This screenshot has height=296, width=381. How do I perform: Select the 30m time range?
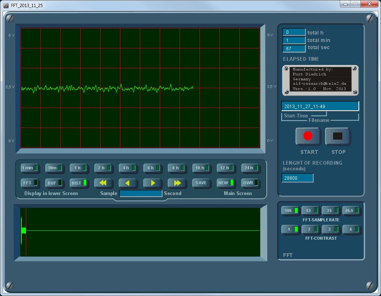(x=54, y=168)
